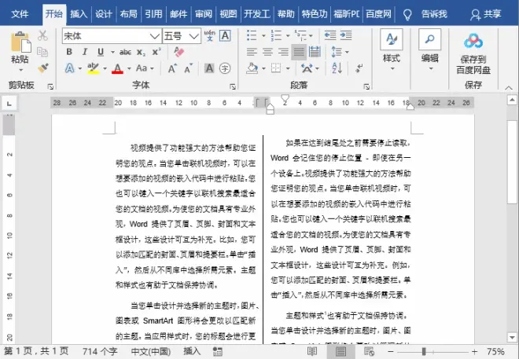
Task: Increase paragraph indent
Action: pos(346,35)
